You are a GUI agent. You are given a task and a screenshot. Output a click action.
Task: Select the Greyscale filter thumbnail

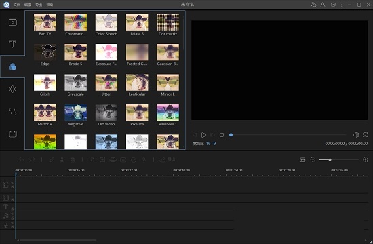[x=76, y=82]
